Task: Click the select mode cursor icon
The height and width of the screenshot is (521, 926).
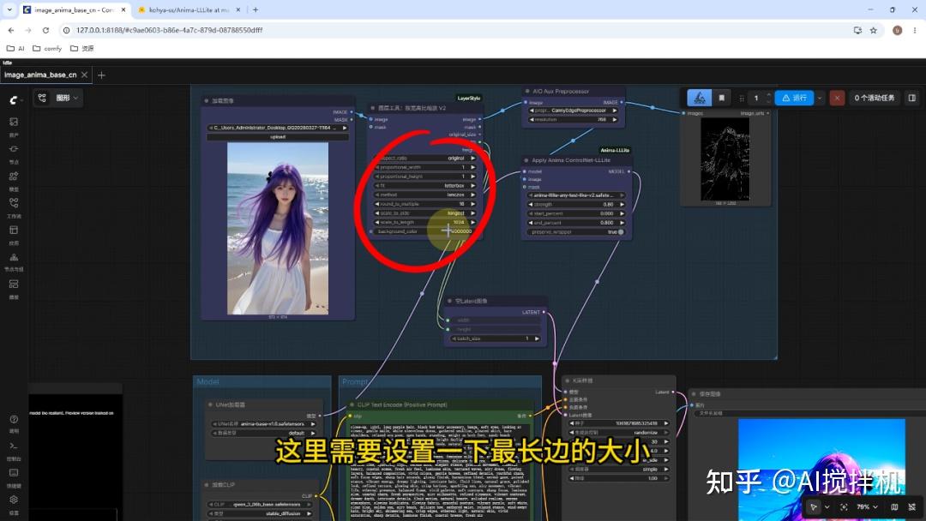Action: click(x=813, y=506)
